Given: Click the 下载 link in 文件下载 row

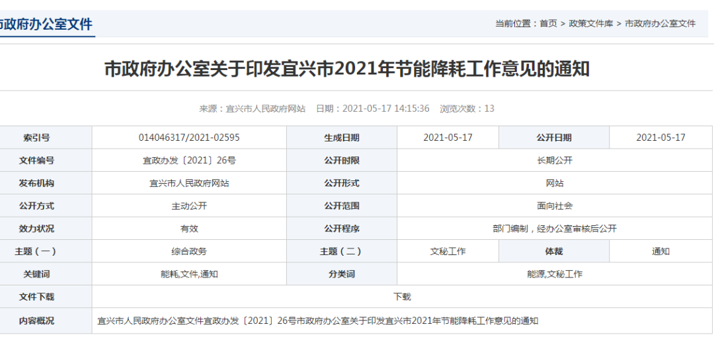Looking at the screenshot, I should tap(402, 297).
